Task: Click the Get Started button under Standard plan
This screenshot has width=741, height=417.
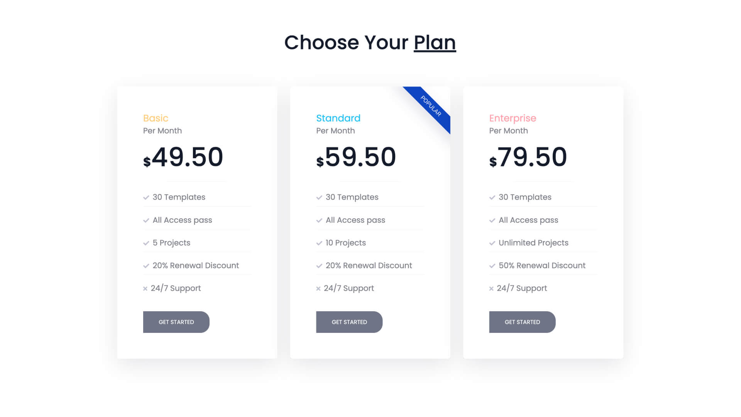Action: [x=349, y=322]
